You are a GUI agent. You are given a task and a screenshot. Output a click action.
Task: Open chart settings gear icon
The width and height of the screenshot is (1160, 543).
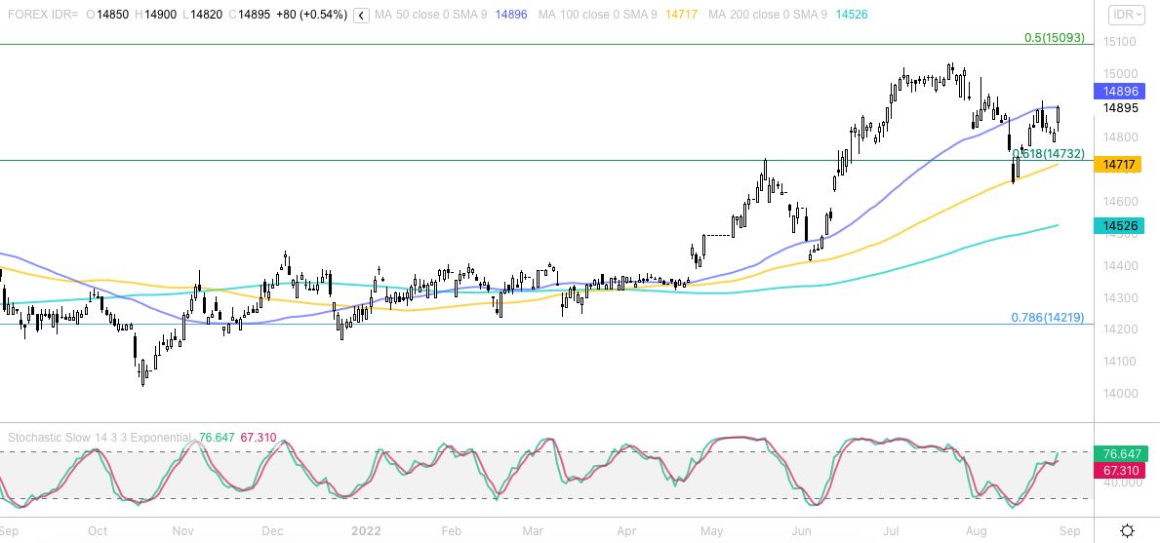1128,530
